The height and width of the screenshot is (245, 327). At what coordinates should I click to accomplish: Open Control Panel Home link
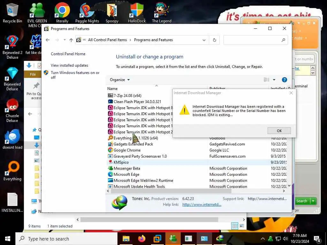68,54
